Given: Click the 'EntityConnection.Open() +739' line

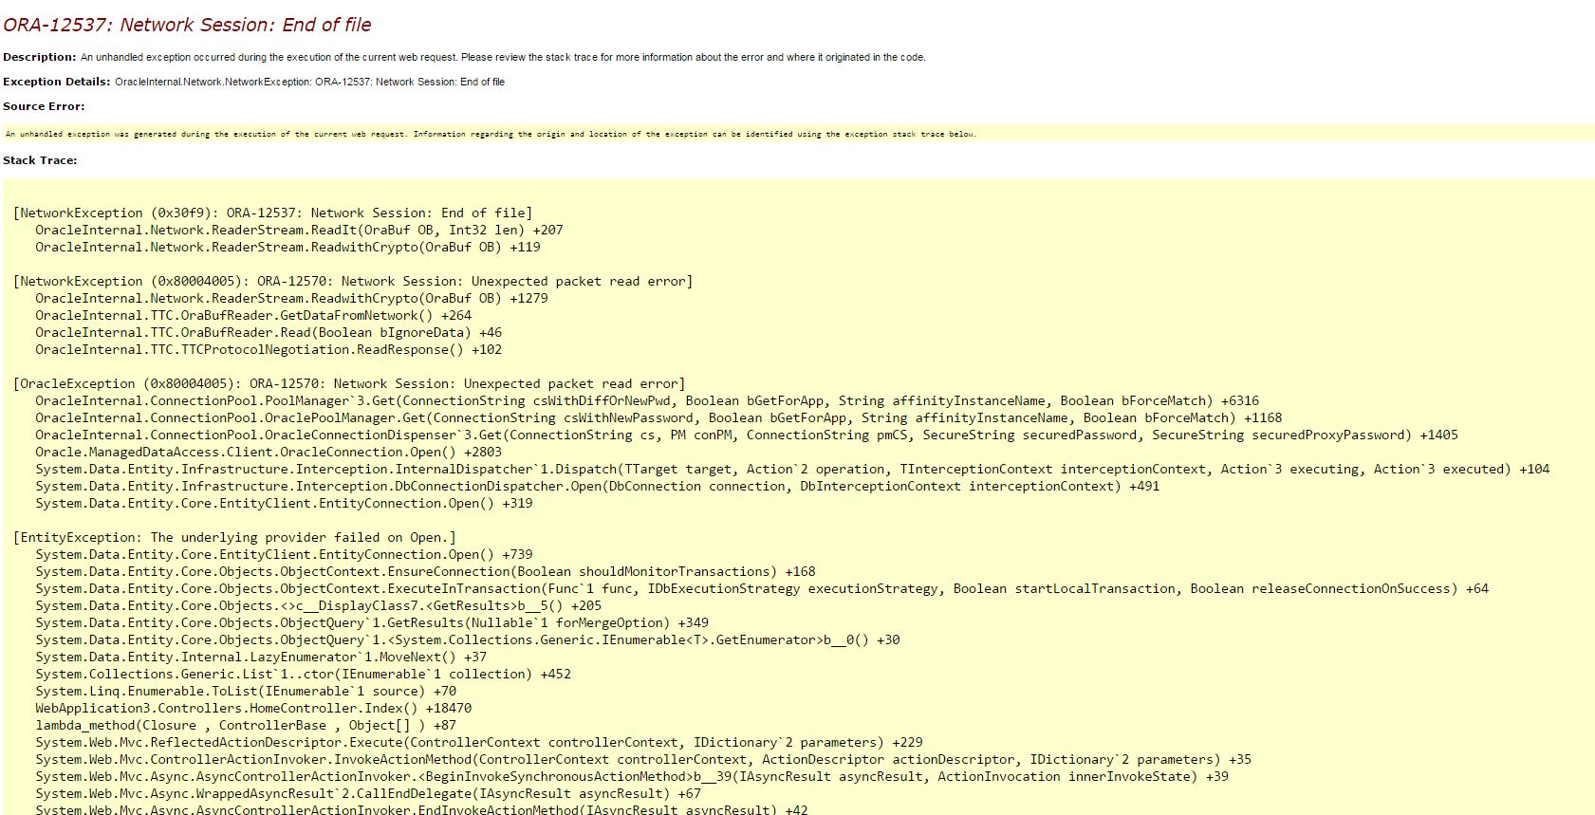Looking at the screenshot, I should click(284, 555).
